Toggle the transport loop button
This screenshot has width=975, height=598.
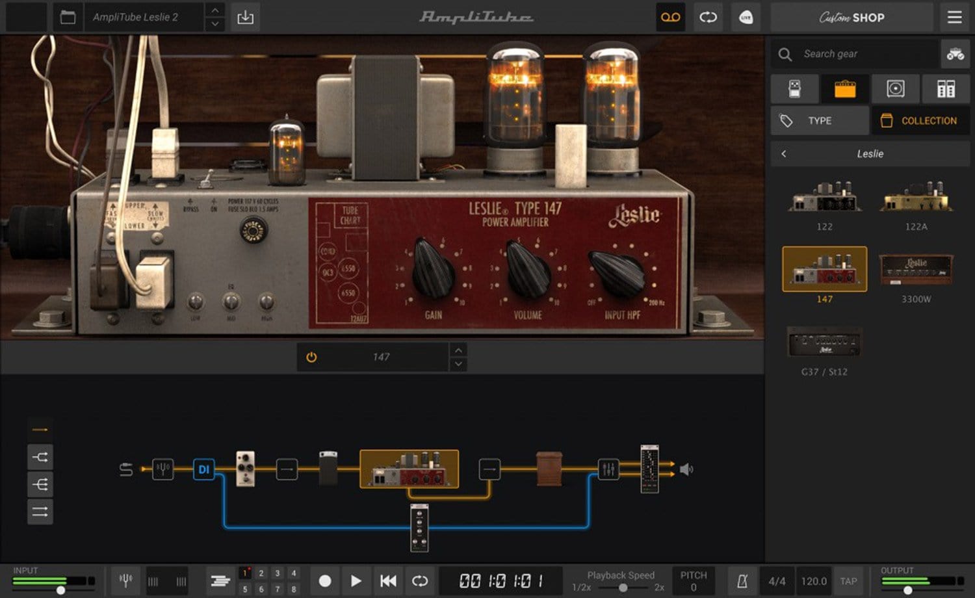420,580
